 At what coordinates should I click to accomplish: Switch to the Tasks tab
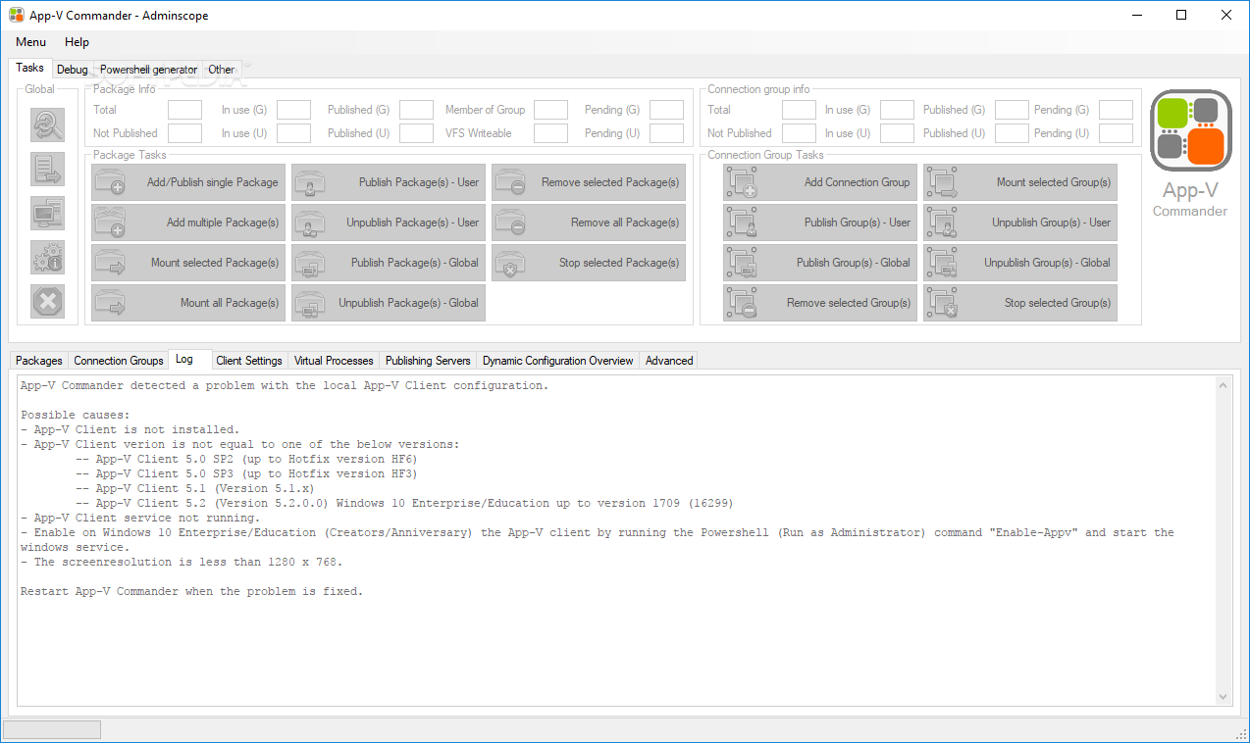29,68
